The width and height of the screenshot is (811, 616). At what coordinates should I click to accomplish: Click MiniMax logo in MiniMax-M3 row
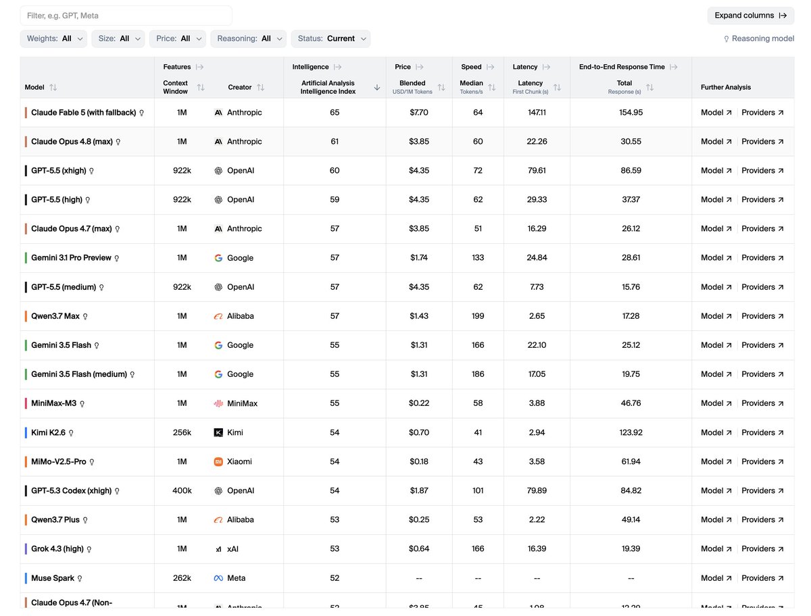pos(218,403)
